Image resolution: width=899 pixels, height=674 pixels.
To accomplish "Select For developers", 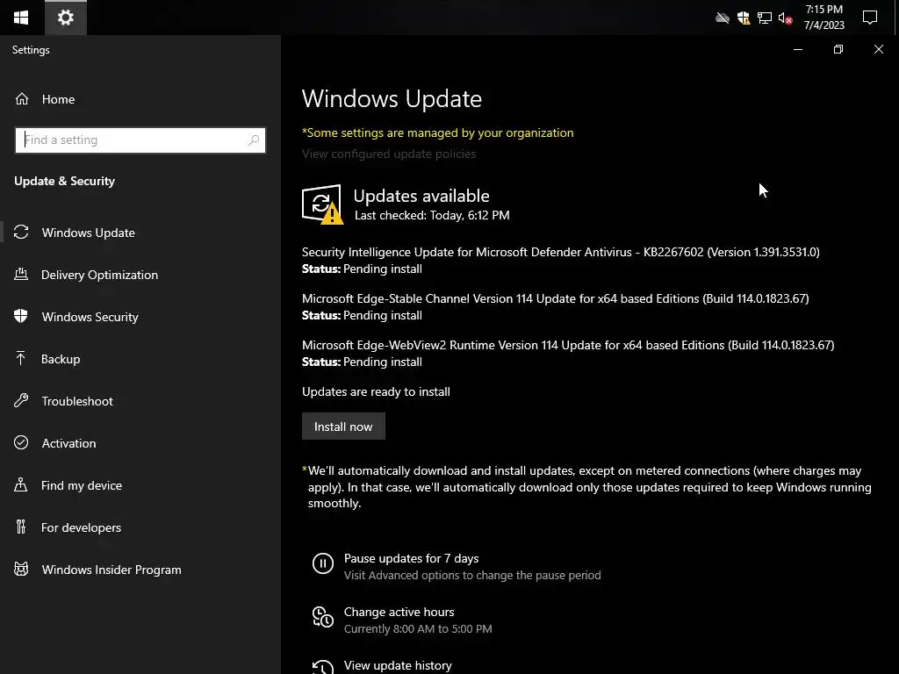I will (81, 527).
